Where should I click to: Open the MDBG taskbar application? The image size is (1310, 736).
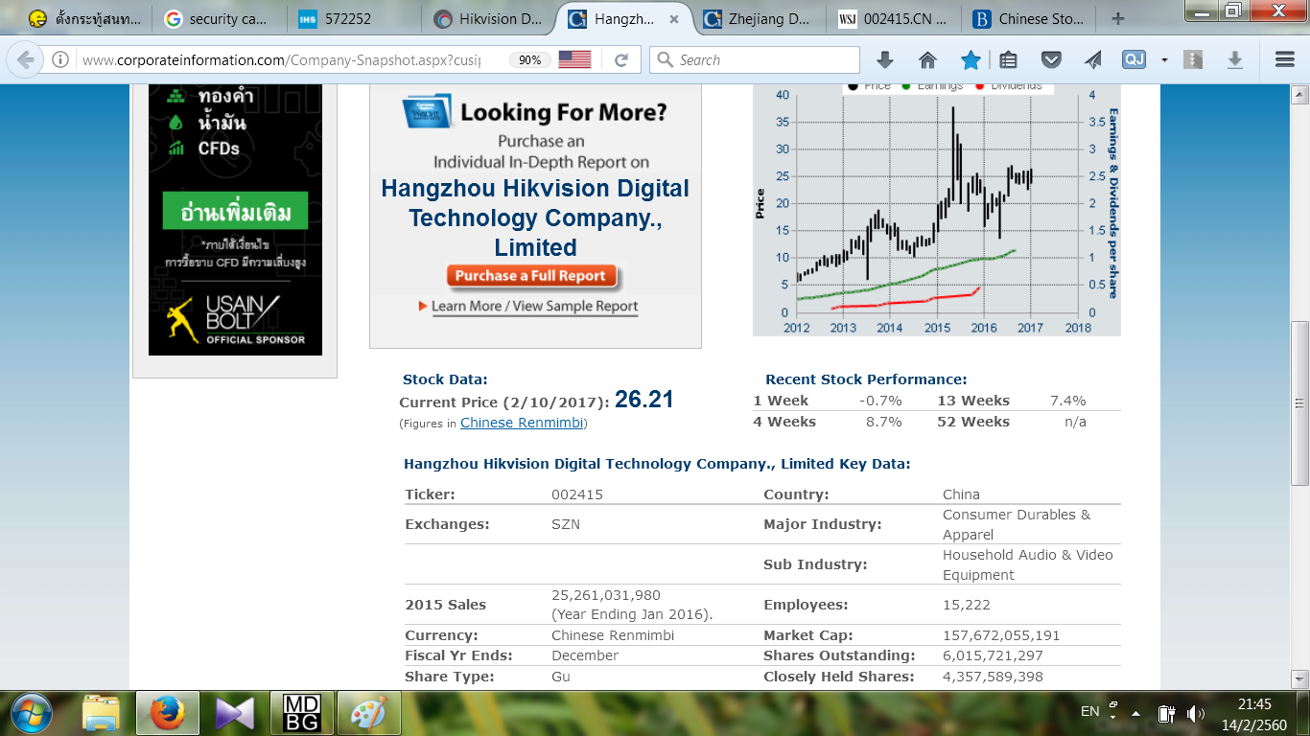(x=302, y=713)
